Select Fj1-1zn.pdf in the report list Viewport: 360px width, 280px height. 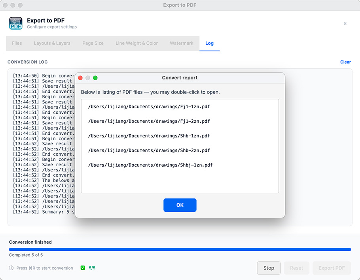click(149, 107)
